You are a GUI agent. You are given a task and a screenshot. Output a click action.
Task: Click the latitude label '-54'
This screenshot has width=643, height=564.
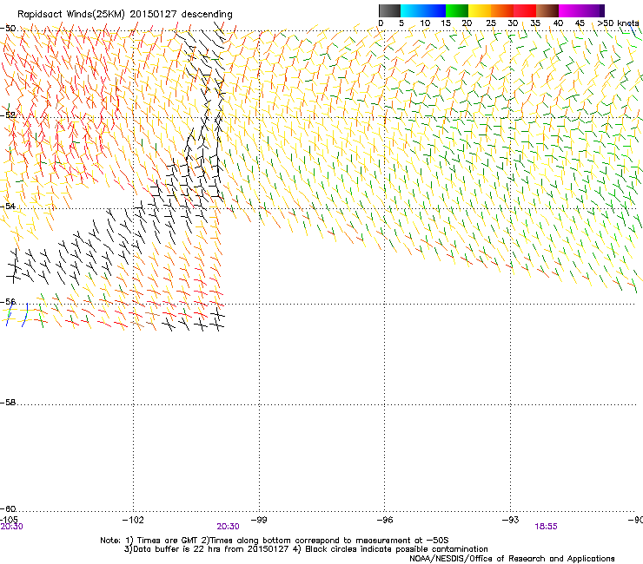click(8, 206)
